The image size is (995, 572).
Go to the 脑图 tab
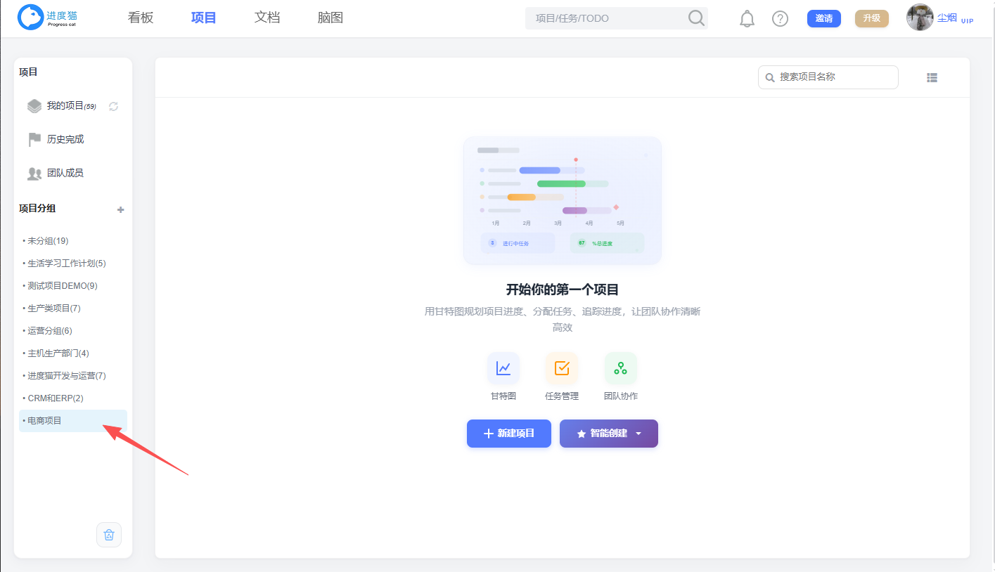tap(330, 18)
